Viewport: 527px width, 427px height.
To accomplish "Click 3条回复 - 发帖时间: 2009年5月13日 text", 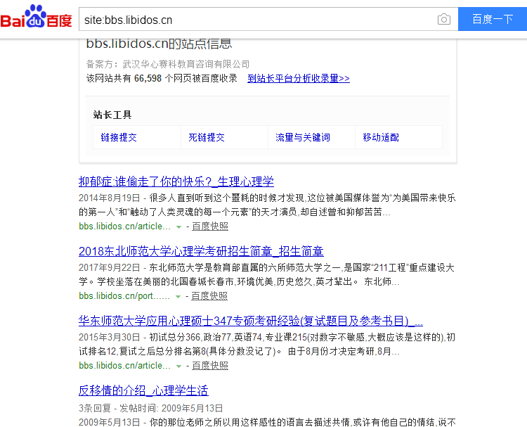I will [151, 408].
